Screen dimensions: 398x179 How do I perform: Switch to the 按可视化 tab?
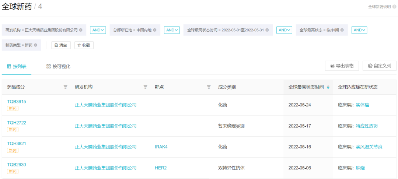click(58, 66)
